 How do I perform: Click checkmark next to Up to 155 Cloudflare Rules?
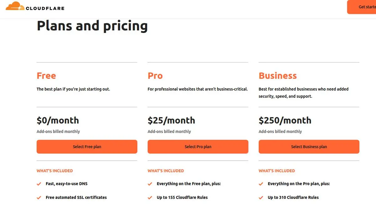[x=150, y=198]
